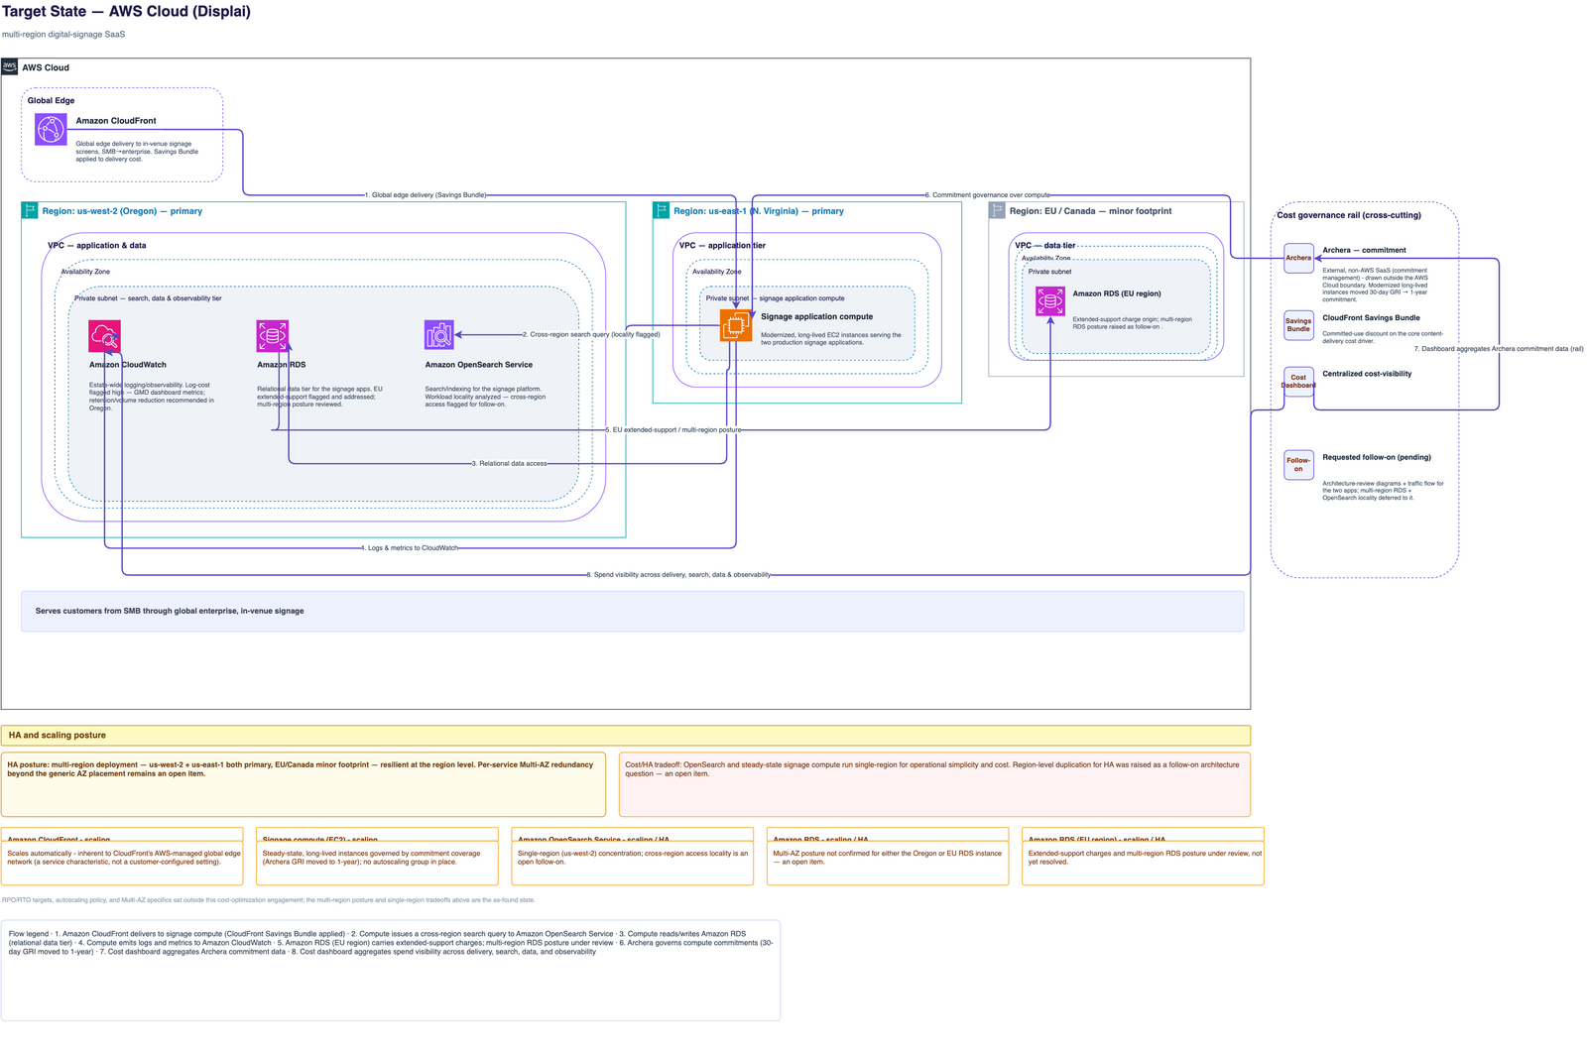Viewport: 1587px width, 1047px height.
Task: Click the us-east-1 N. Virginia region flag icon
Action: pyautogui.click(x=661, y=210)
